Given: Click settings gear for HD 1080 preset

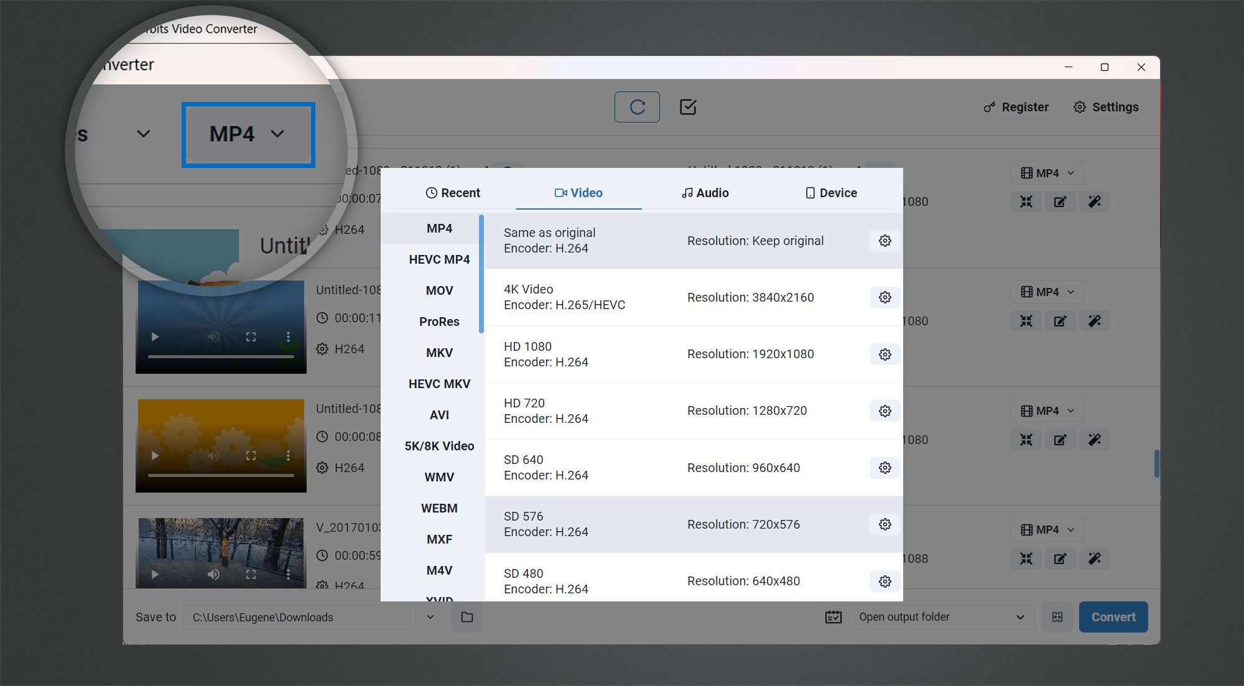Looking at the screenshot, I should (883, 354).
